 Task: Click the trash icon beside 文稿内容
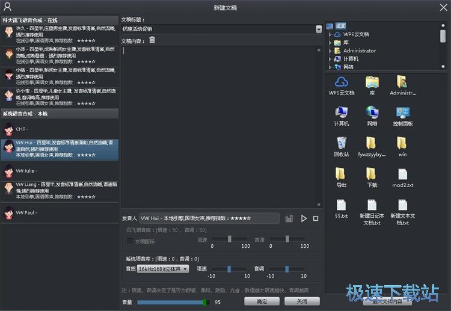152,40
